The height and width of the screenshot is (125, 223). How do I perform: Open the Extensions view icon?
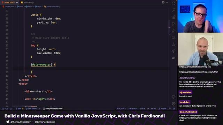pyautogui.click(x=174, y=17)
